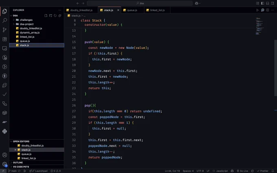Toggle the bottom panel visibility
The height and width of the screenshot is (173, 277).
coord(268,3)
